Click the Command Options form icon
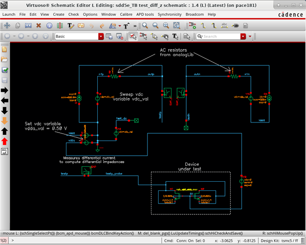 tap(246, 26)
